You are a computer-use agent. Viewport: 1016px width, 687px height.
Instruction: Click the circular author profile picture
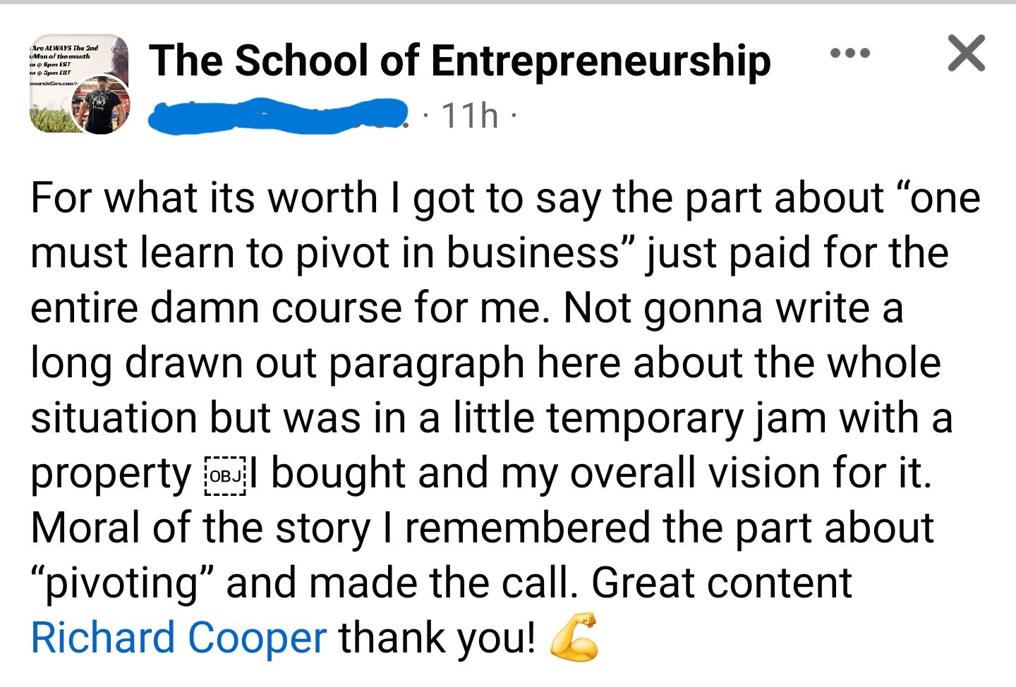[x=104, y=104]
